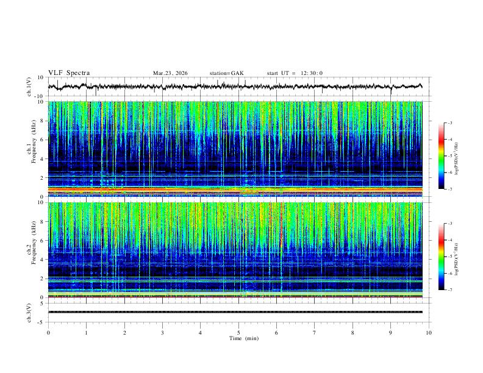Click the ch.1 PSD color bar
Viewport: 483px width, 373px height.
441,156
